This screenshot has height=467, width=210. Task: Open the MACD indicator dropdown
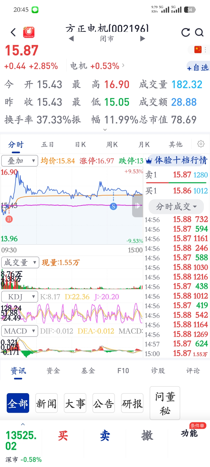pos(20,331)
